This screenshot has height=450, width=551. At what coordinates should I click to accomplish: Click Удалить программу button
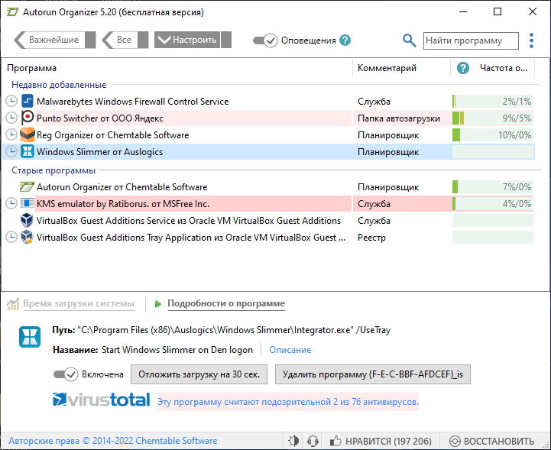click(373, 374)
